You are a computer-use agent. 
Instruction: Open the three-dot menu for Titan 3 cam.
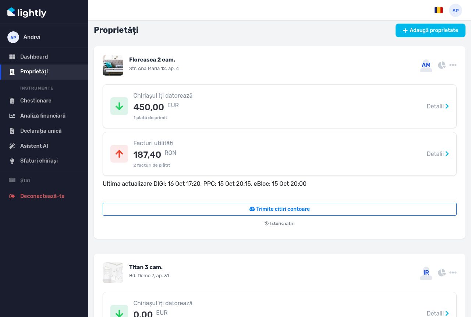(x=453, y=273)
